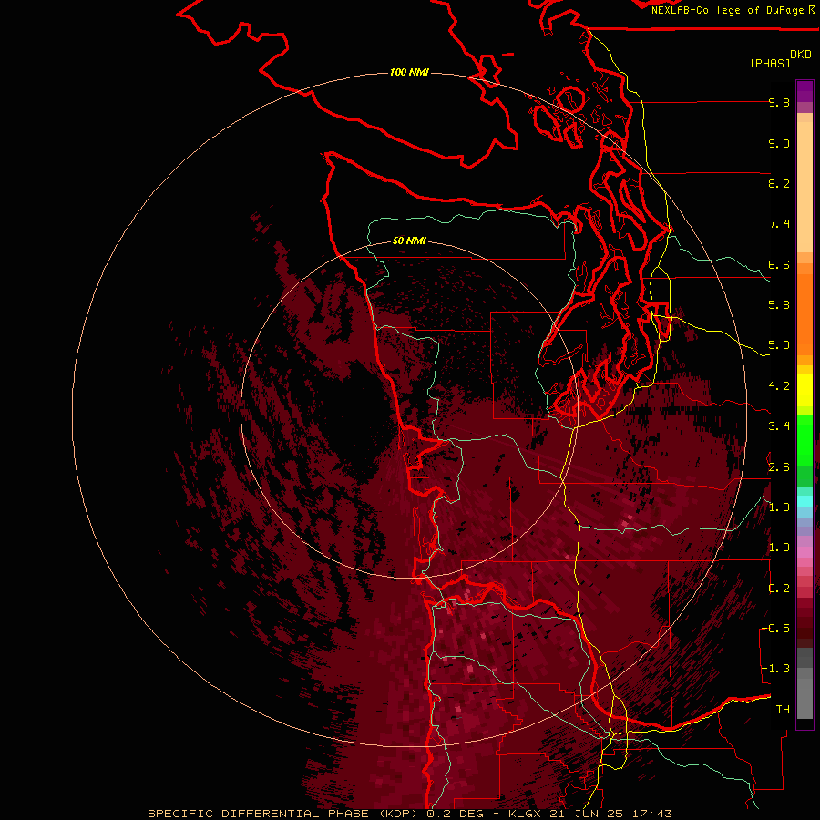Click the orange segment of color bar
This screenshot has height=820, width=820.
pos(805,314)
